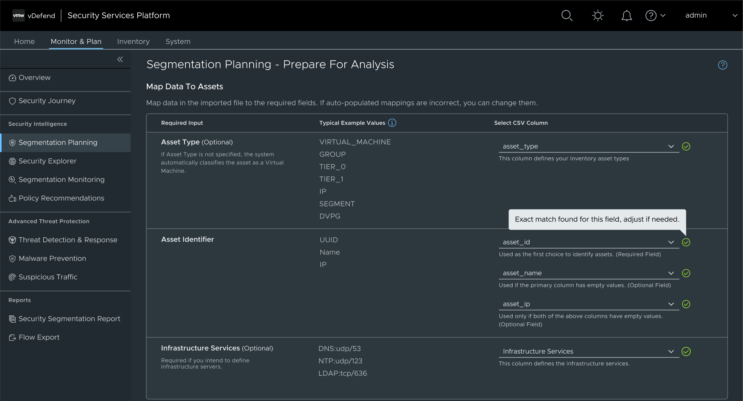The width and height of the screenshot is (743, 401).
Task: Go to Policy Recommendations
Action: (x=61, y=198)
